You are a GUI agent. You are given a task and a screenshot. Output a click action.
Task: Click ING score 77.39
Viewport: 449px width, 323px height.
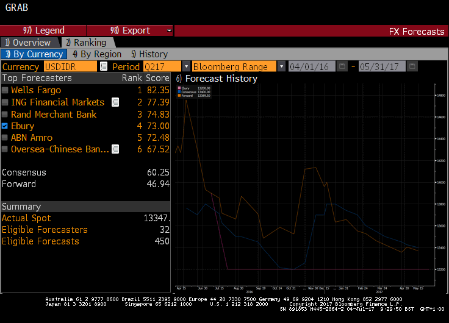(158, 102)
